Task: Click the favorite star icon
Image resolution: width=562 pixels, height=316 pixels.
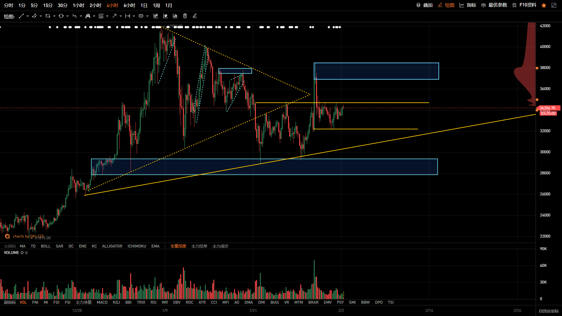Action: (x=544, y=5)
